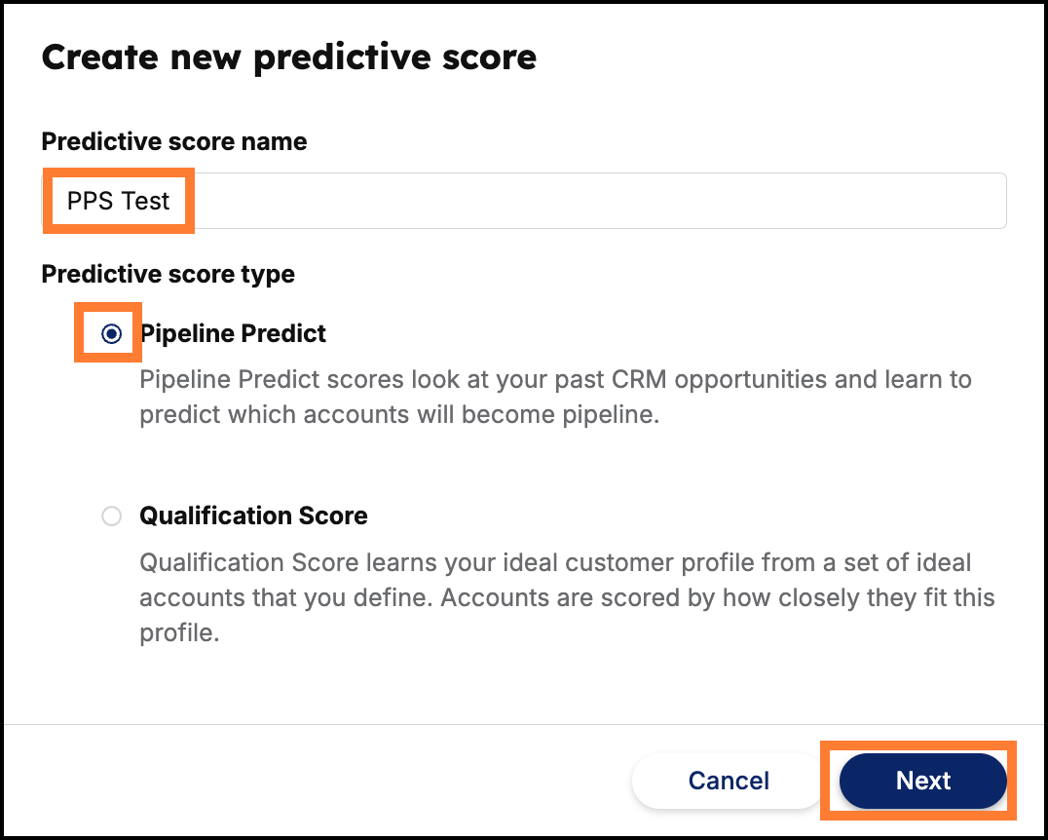Click the final word 'profile.' of Qualification text

click(x=179, y=632)
